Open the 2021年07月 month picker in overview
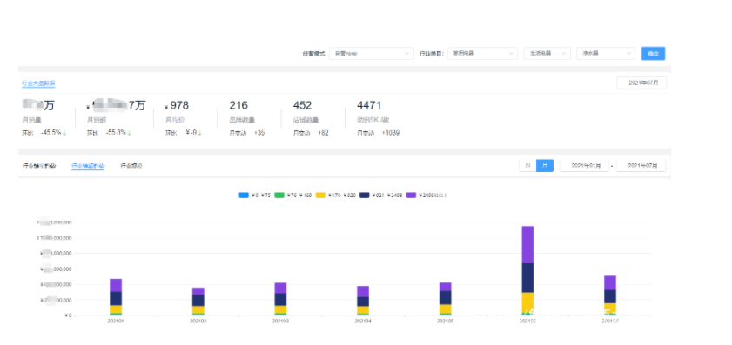Screen dimensions: 732x345 click(x=641, y=83)
